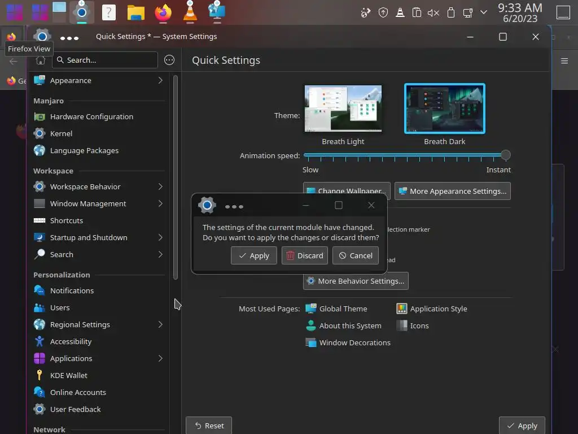Launch VLC from the taskbar
The image size is (578, 434).
[190, 12]
